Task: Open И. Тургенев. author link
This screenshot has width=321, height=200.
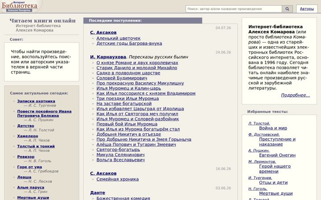Action: point(260,178)
